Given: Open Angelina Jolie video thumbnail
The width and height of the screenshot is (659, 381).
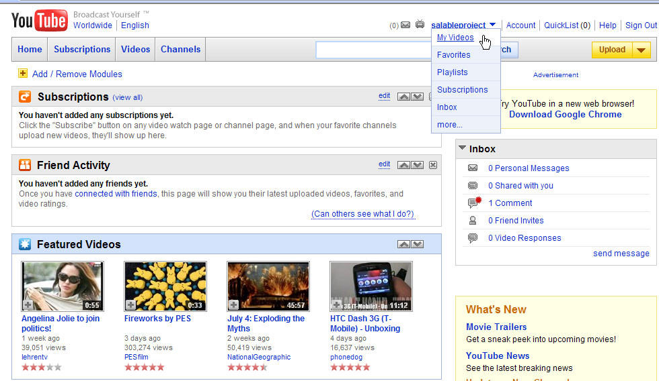Looking at the screenshot, I should (x=62, y=286).
